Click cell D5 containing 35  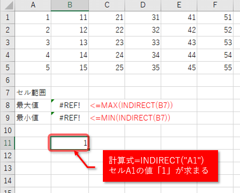pyautogui.click(x=143, y=68)
